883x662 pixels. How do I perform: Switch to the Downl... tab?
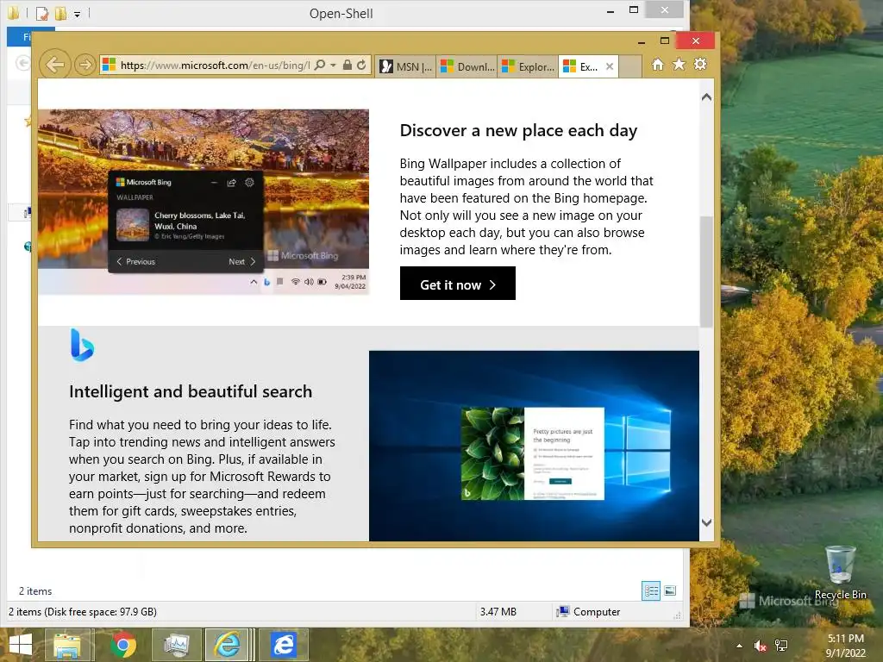(467, 66)
